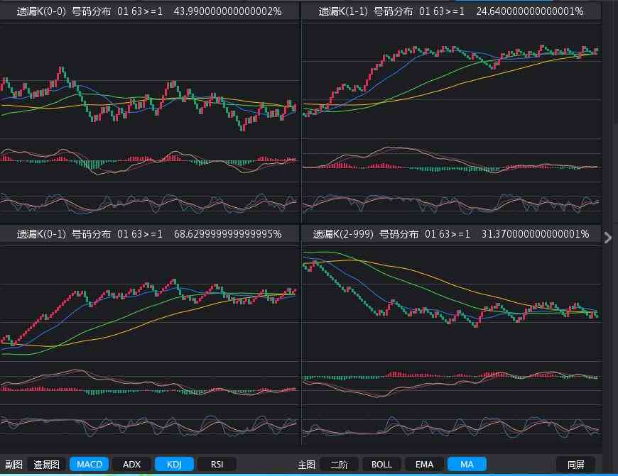
Task: Switch main chart to BOLL indicator
Action: coord(381,464)
